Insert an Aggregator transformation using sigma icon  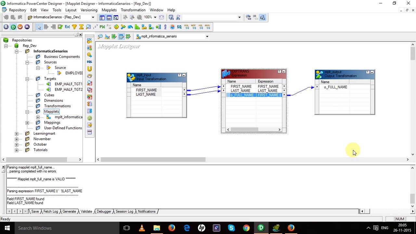tap(81, 27)
